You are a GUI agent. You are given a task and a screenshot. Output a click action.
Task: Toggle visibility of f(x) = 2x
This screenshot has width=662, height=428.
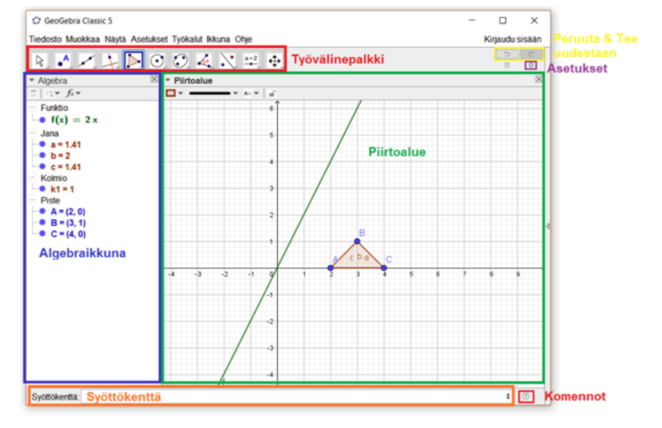click(x=42, y=120)
